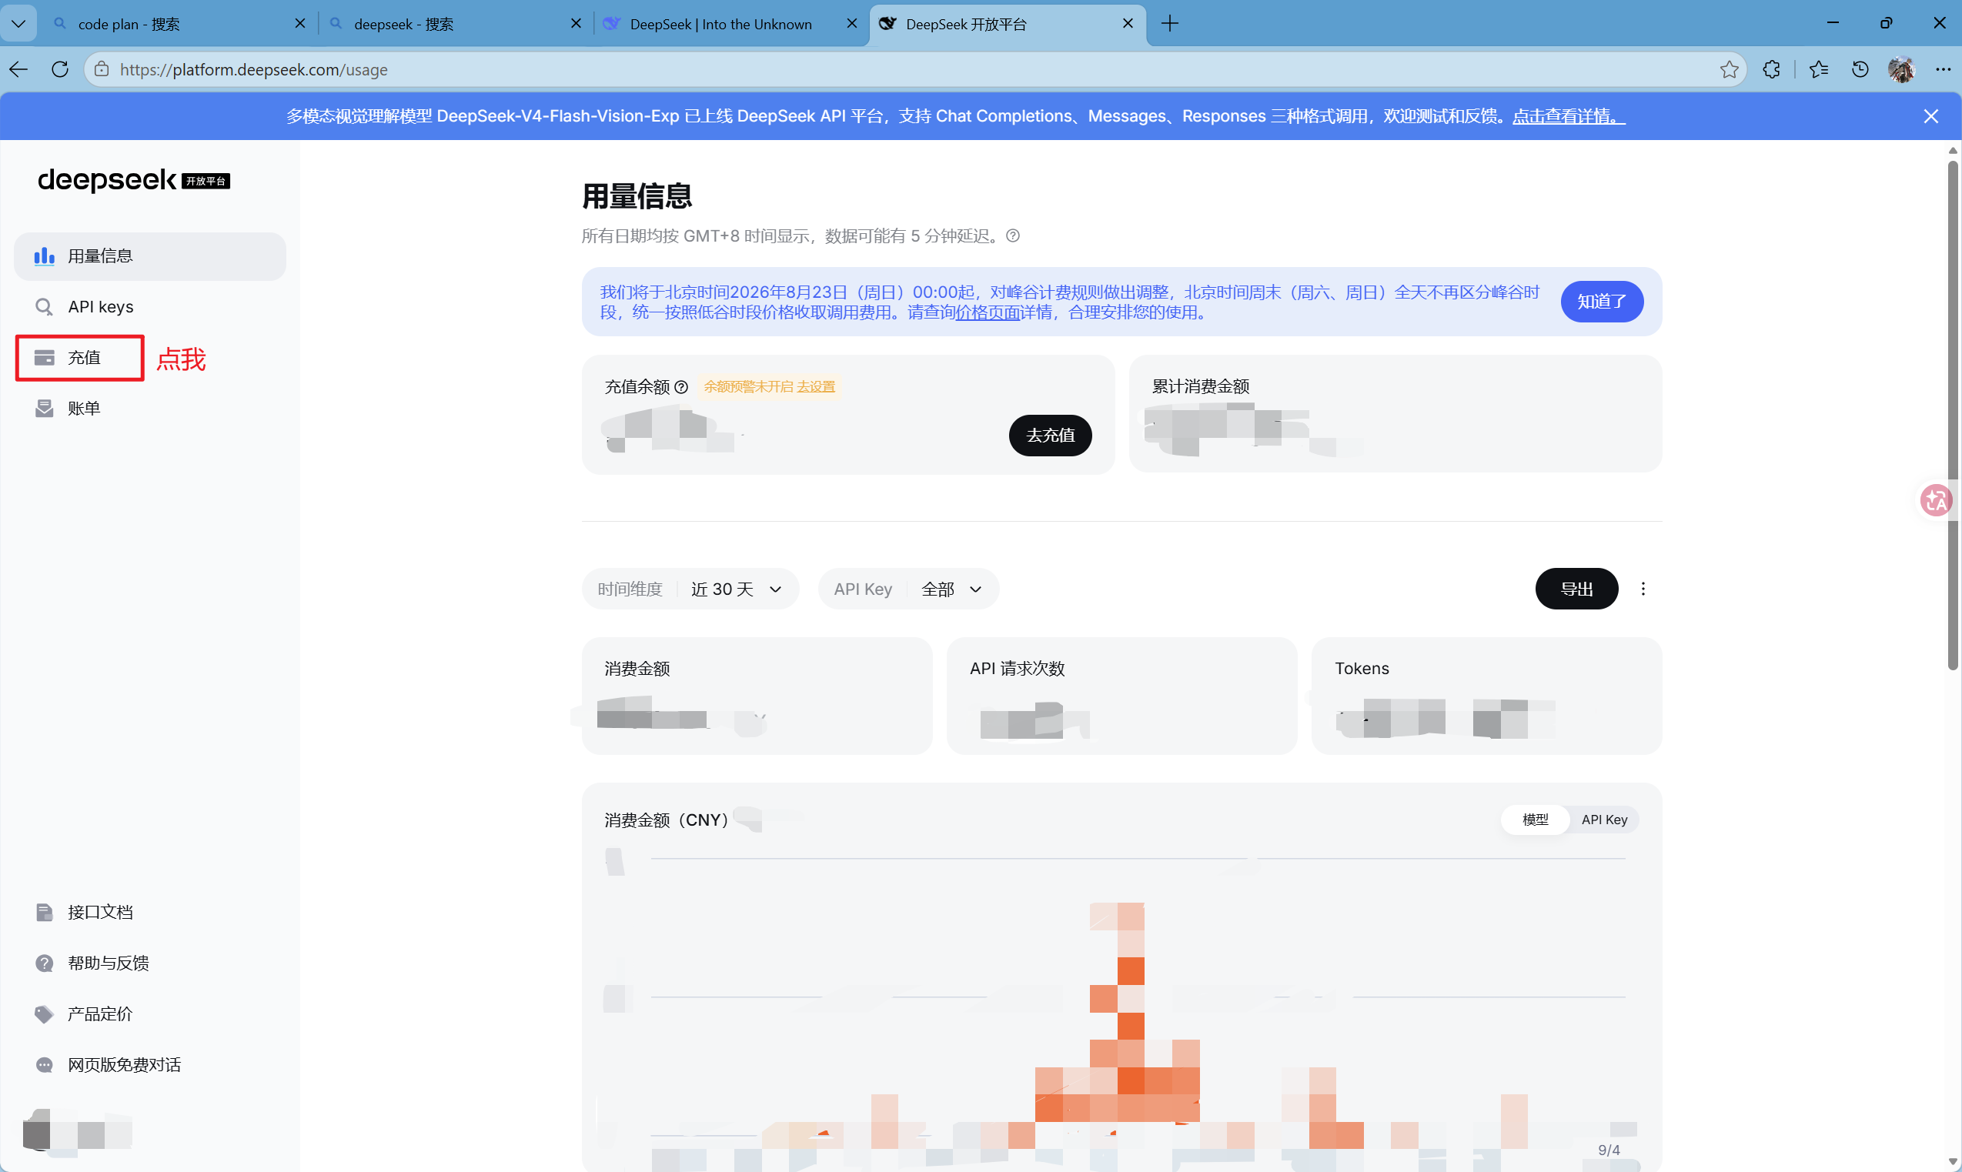This screenshot has width=1962, height=1172.
Task: Switch the chart to API Key view
Action: pos(1604,820)
